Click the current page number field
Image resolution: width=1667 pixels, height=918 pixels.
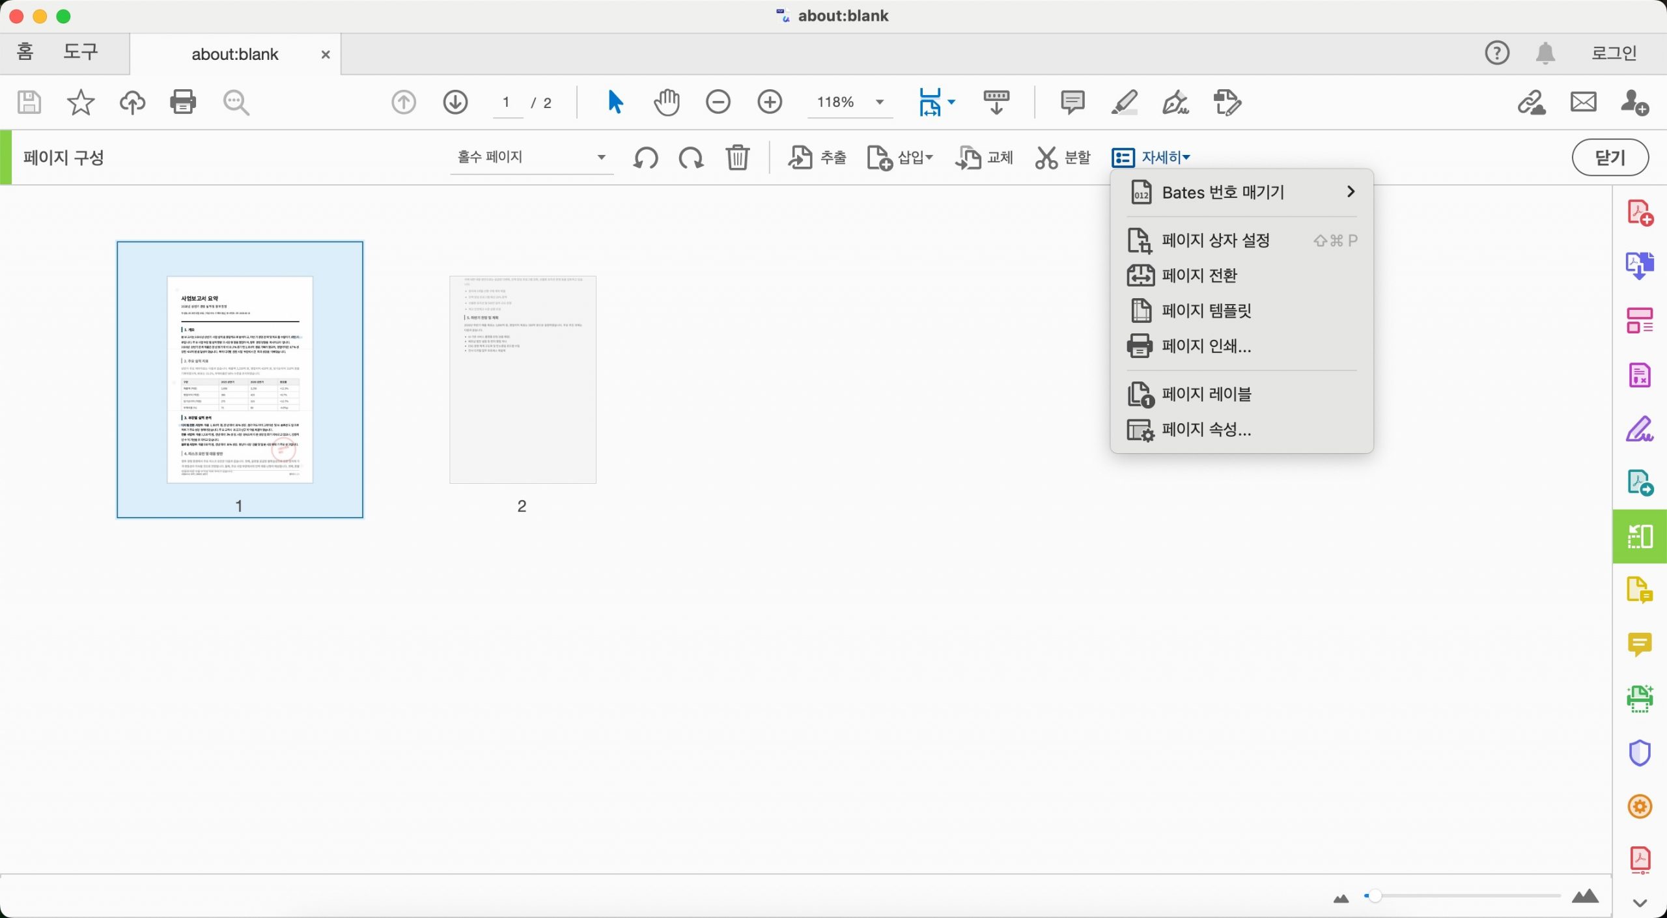(x=507, y=102)
